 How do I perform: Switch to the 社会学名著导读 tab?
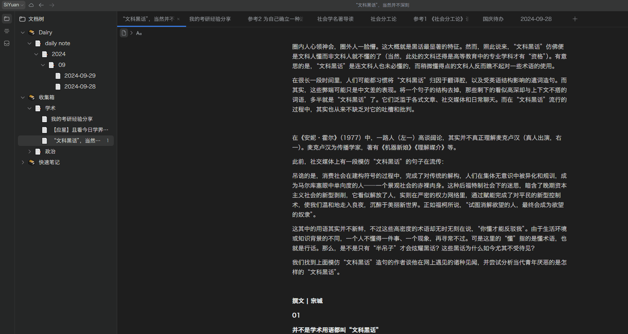pos(335,19)
